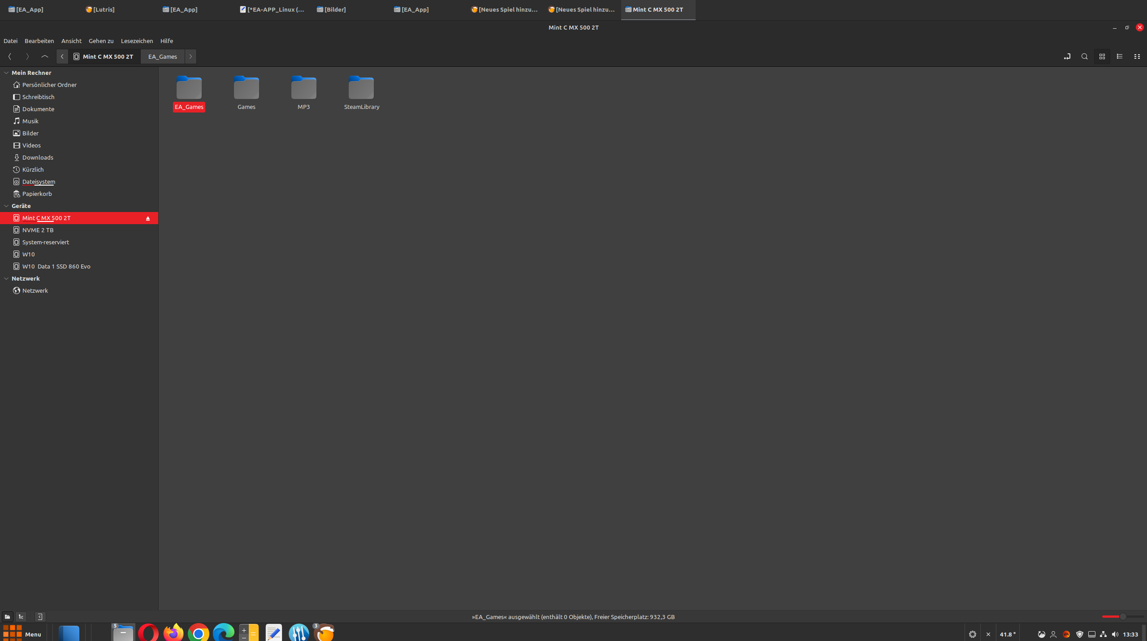Switch to compact view mode
1147x641 pixels.
pos(1137,56)
